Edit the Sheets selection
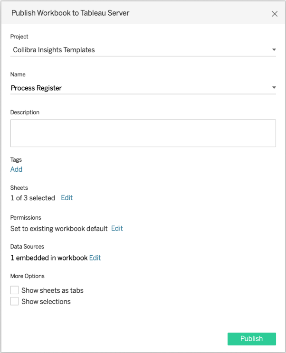286x353 pixels. pos(67,198)
